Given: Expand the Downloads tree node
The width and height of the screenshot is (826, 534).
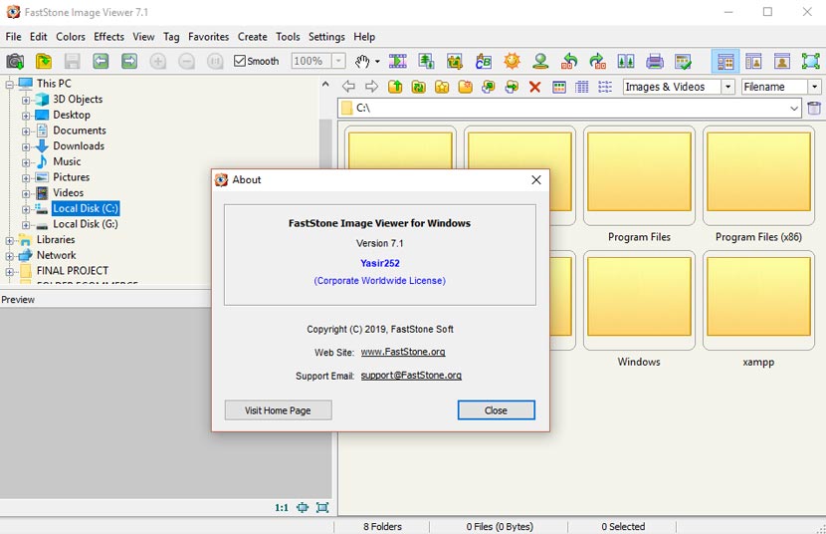Looking at the screenshot, I should (x=26, y=146).
